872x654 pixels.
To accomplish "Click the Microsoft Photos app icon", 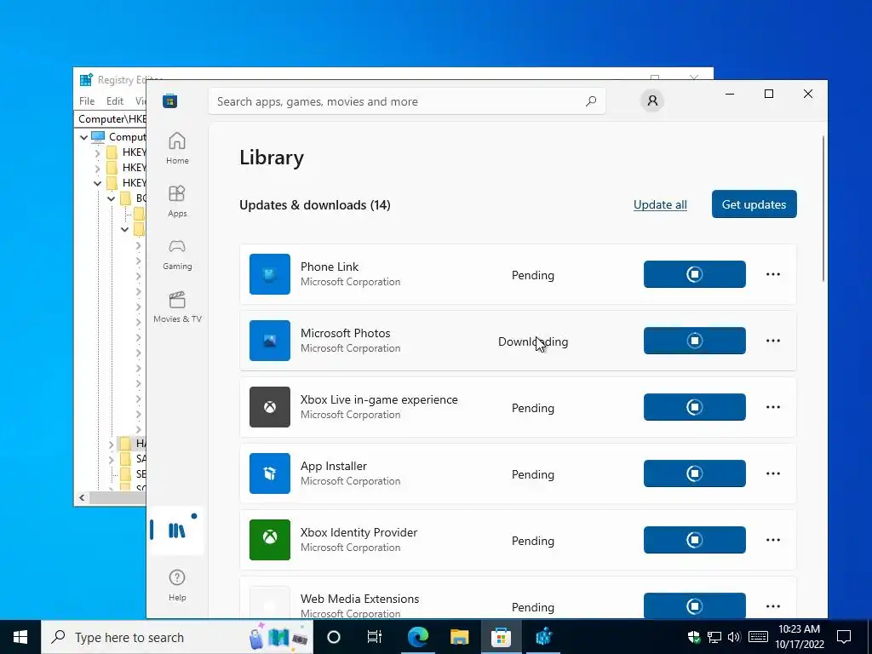I will coord(270,341).
